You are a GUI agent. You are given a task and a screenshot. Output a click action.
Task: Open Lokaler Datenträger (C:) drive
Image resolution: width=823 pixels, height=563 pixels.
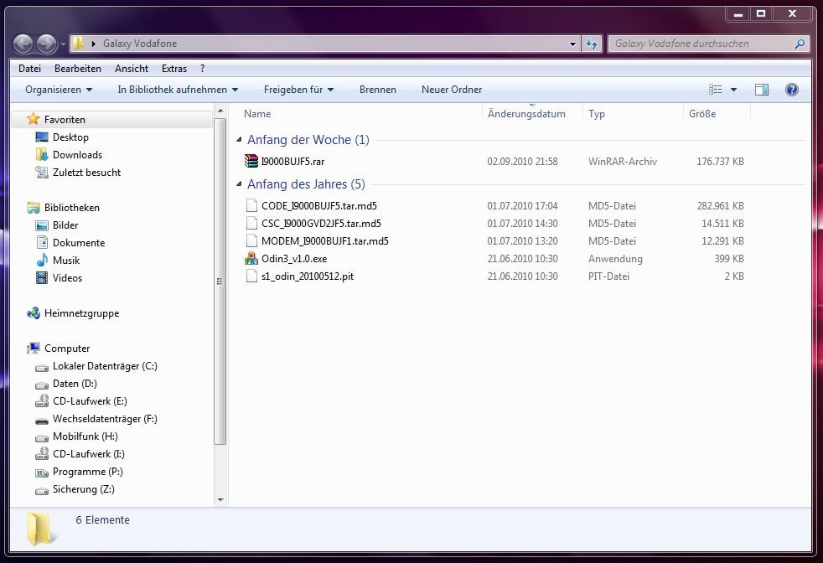105,366
